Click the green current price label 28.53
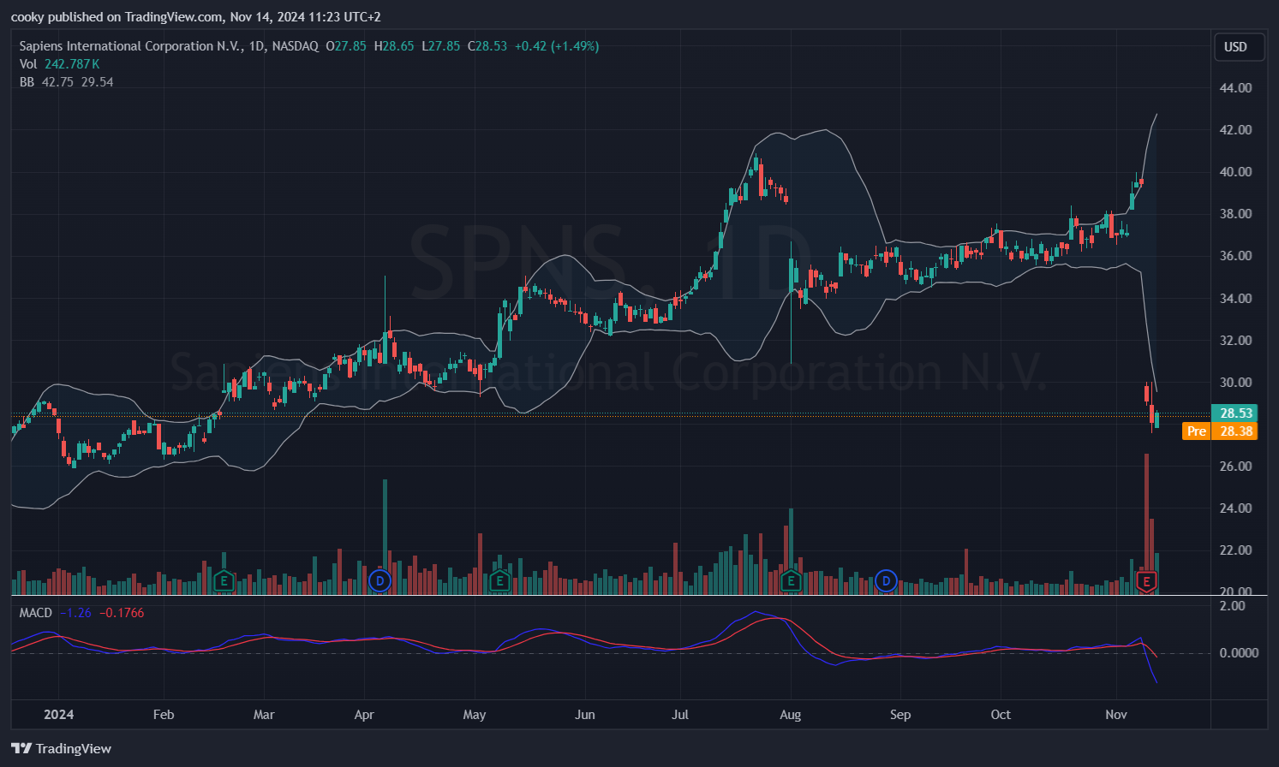 pyautogui.click(x=1234, y=413)
